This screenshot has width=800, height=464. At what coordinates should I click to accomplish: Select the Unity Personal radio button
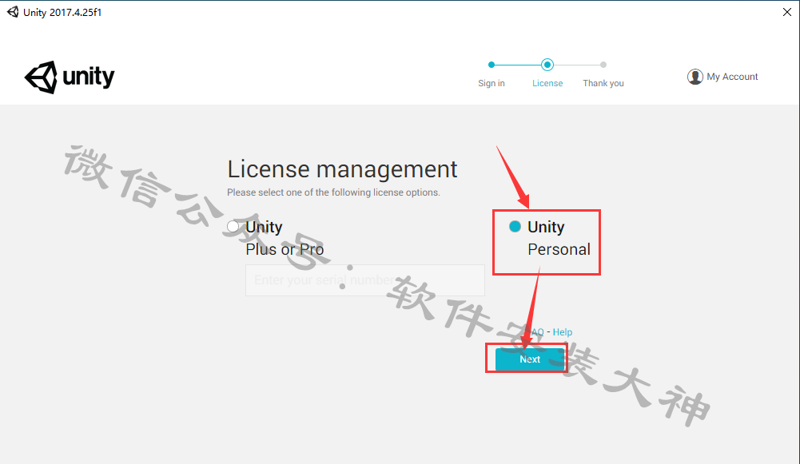click(x=515, y=227)
